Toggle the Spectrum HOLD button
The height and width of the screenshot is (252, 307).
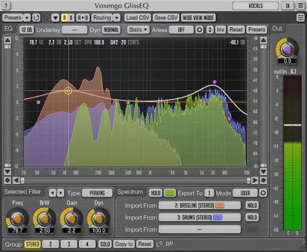[155, 193]
